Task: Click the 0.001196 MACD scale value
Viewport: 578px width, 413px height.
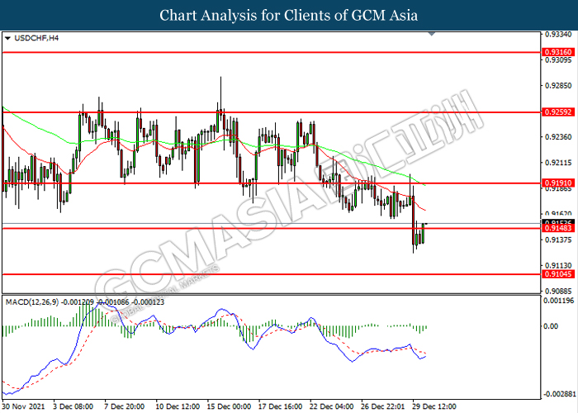Action: (x=559, y=301)
